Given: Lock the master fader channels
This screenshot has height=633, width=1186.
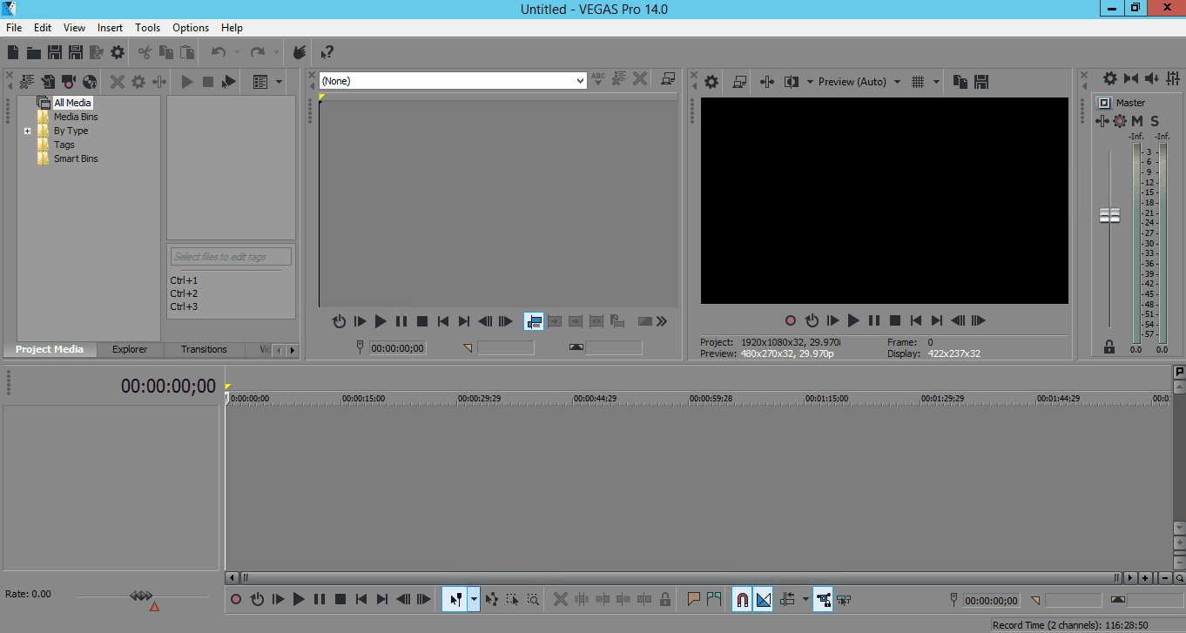Looking at the screenshot, I should [1109, 347].
